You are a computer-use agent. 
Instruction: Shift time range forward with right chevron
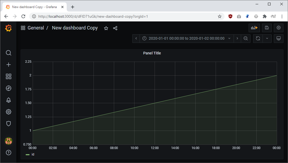point(237,38)
